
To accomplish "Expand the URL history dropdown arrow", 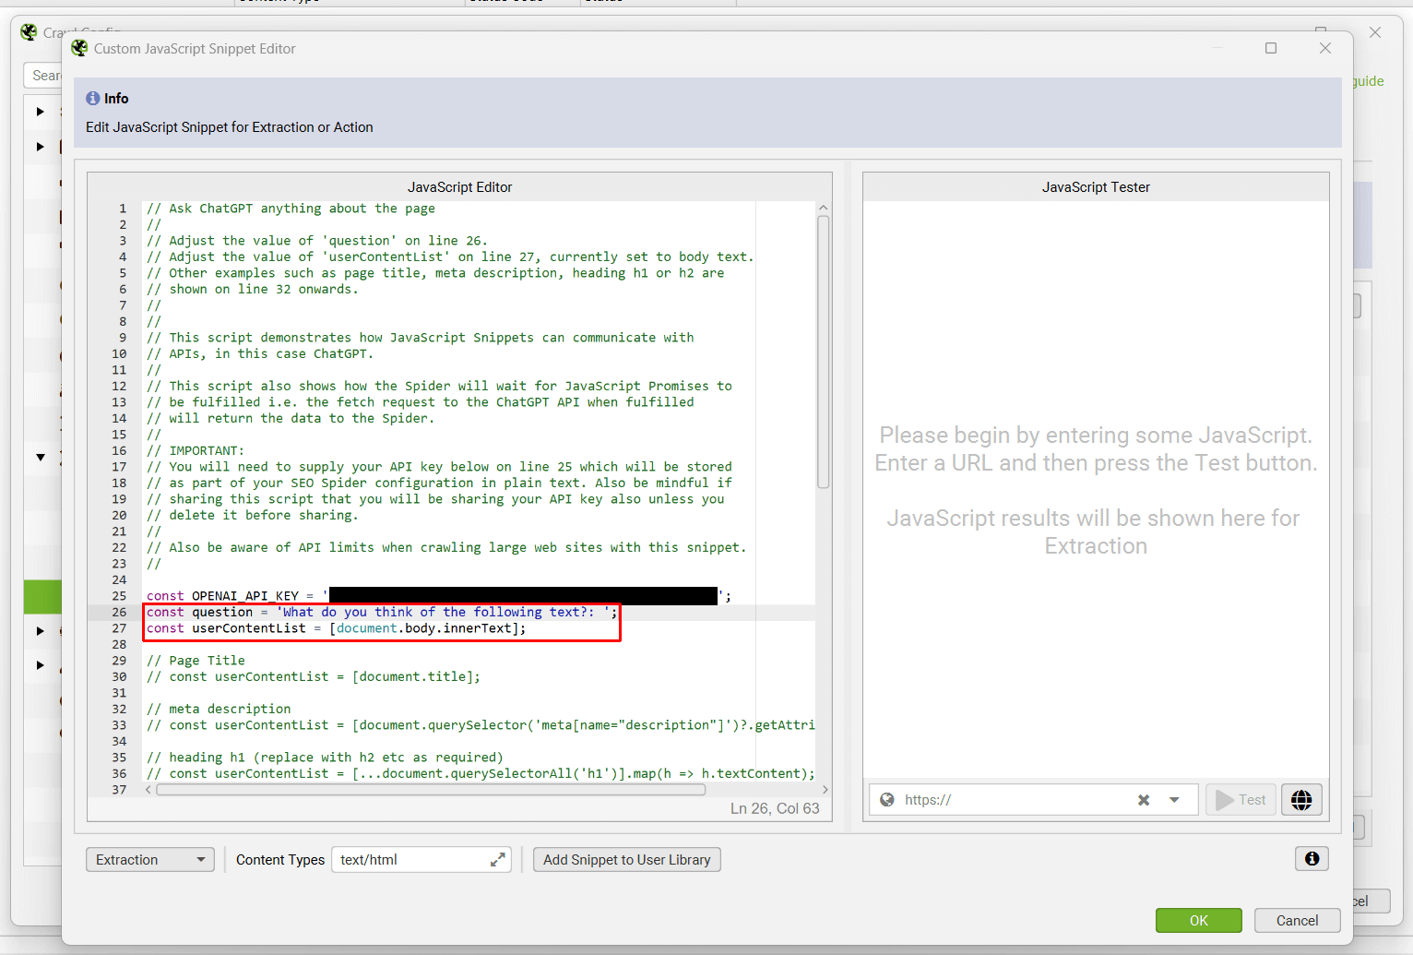I will (1174, 800).
